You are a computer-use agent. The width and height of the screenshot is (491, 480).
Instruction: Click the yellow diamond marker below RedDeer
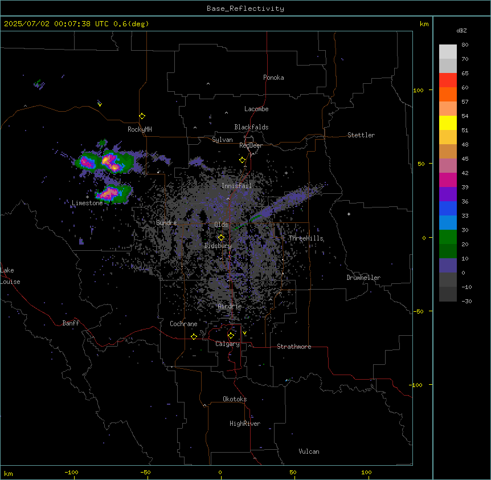coord(242,160)
